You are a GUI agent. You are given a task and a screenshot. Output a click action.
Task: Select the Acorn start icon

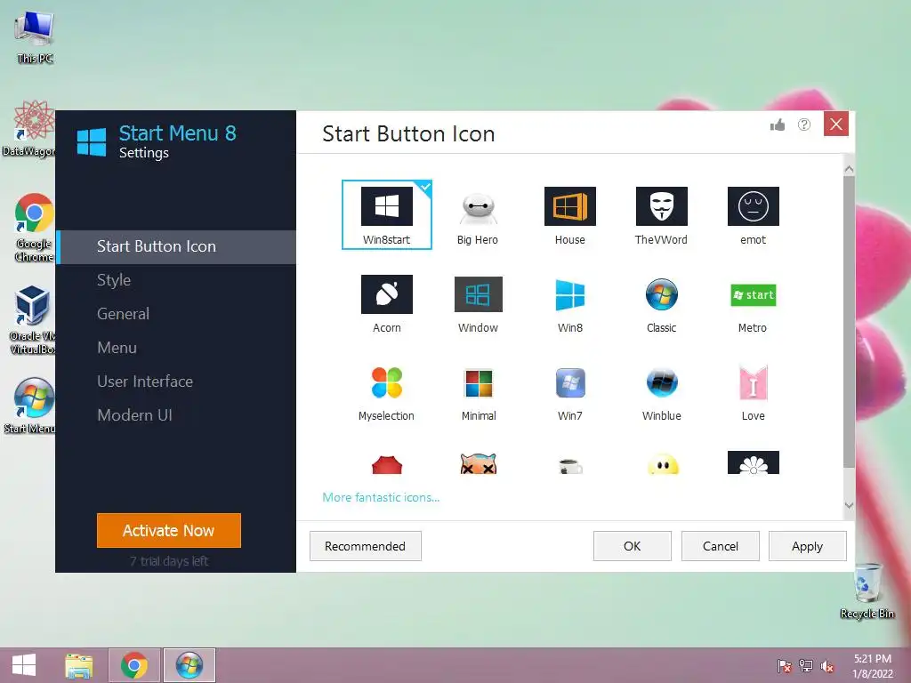click(386, 302)
